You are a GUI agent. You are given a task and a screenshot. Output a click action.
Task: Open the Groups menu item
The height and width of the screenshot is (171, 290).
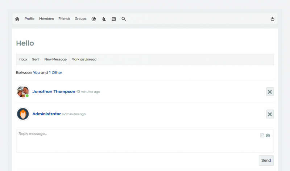pos(80,19)
